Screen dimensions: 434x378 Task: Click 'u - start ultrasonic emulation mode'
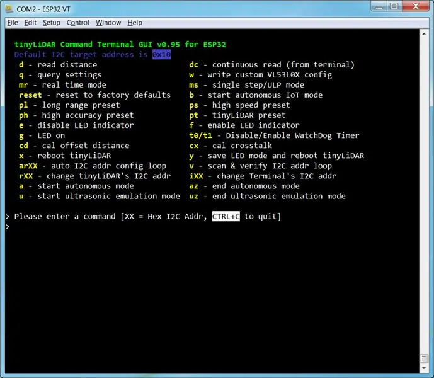point(100,197)
